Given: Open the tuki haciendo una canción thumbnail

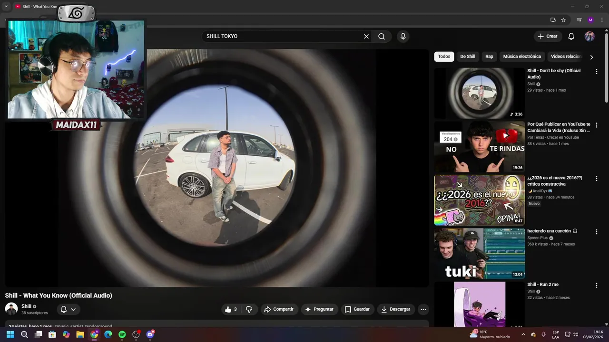Looking at the screenshot, I should pos(480,254).
